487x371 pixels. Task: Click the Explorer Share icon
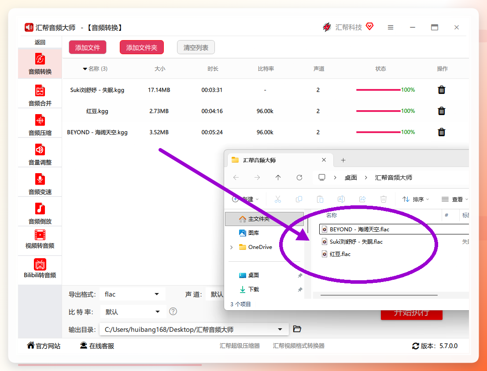(x=362, y=199)
